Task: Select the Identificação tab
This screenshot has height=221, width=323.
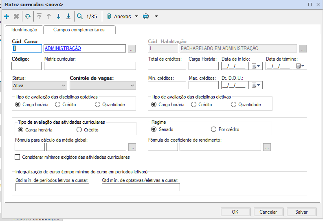Action: click(24, 30)
